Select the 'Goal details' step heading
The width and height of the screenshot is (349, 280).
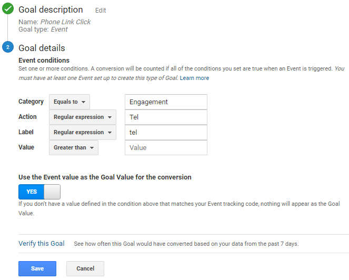point(42,48)
